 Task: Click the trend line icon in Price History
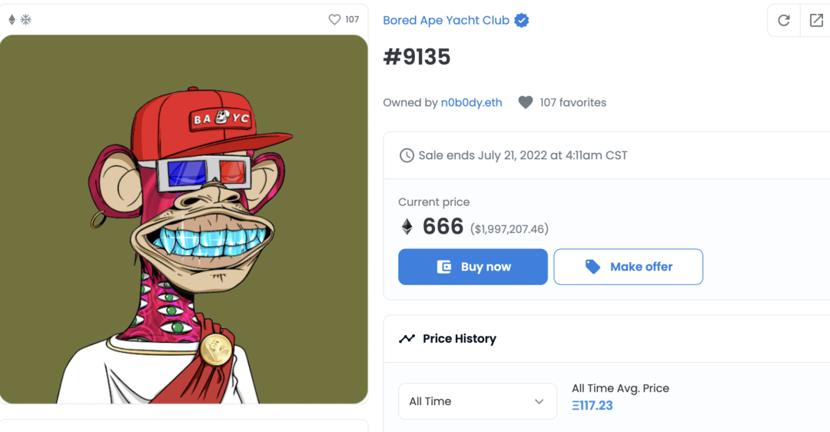click(407, 339)
